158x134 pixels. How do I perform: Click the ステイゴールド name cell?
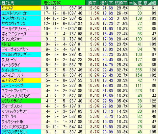pyautogui.click(x=21, y=75)
